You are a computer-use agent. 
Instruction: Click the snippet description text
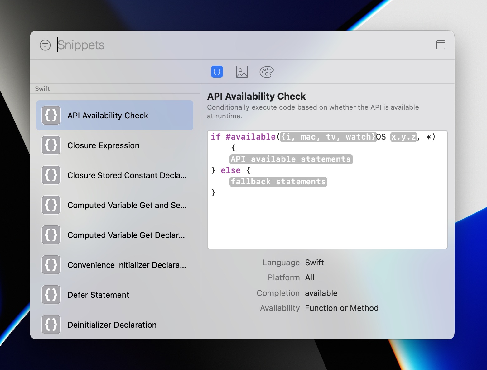313,111
